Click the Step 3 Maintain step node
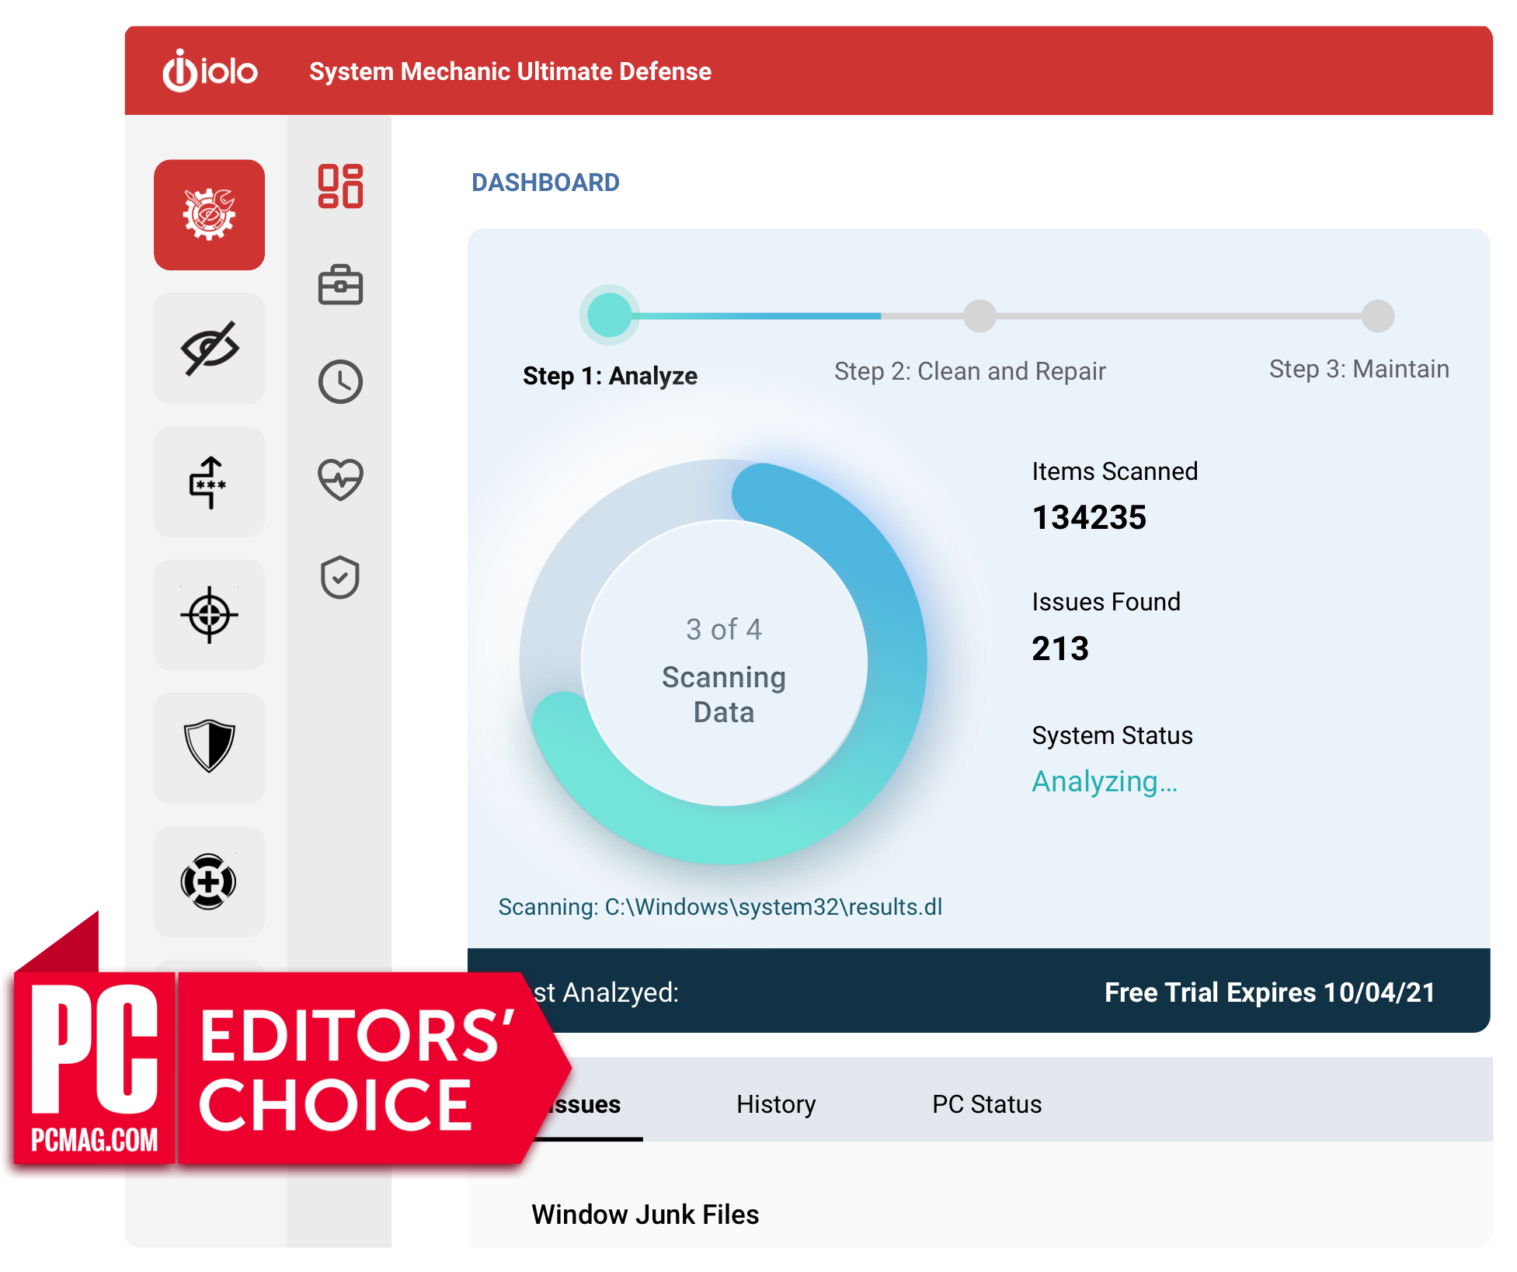Screen dimensions: 1517x1272 (1378, 316)
